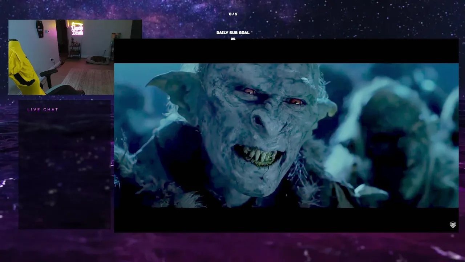Click the LIVE CHAT panel header

(x=43, y=110)
